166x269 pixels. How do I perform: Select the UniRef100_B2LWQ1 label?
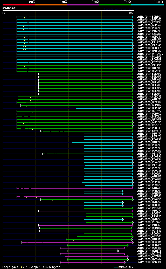coord(149,79)
